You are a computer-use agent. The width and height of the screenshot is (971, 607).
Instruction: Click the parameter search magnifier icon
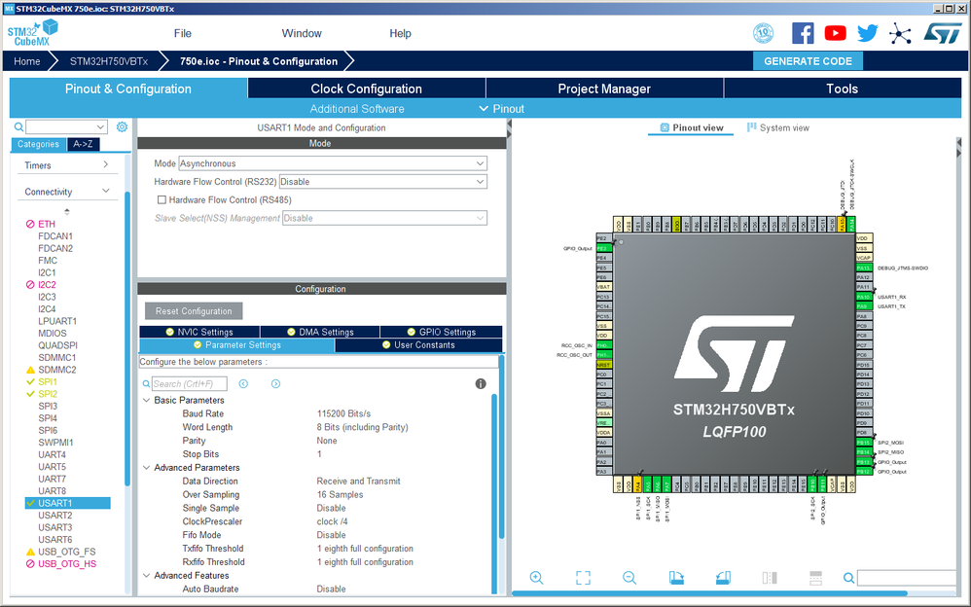146,384
